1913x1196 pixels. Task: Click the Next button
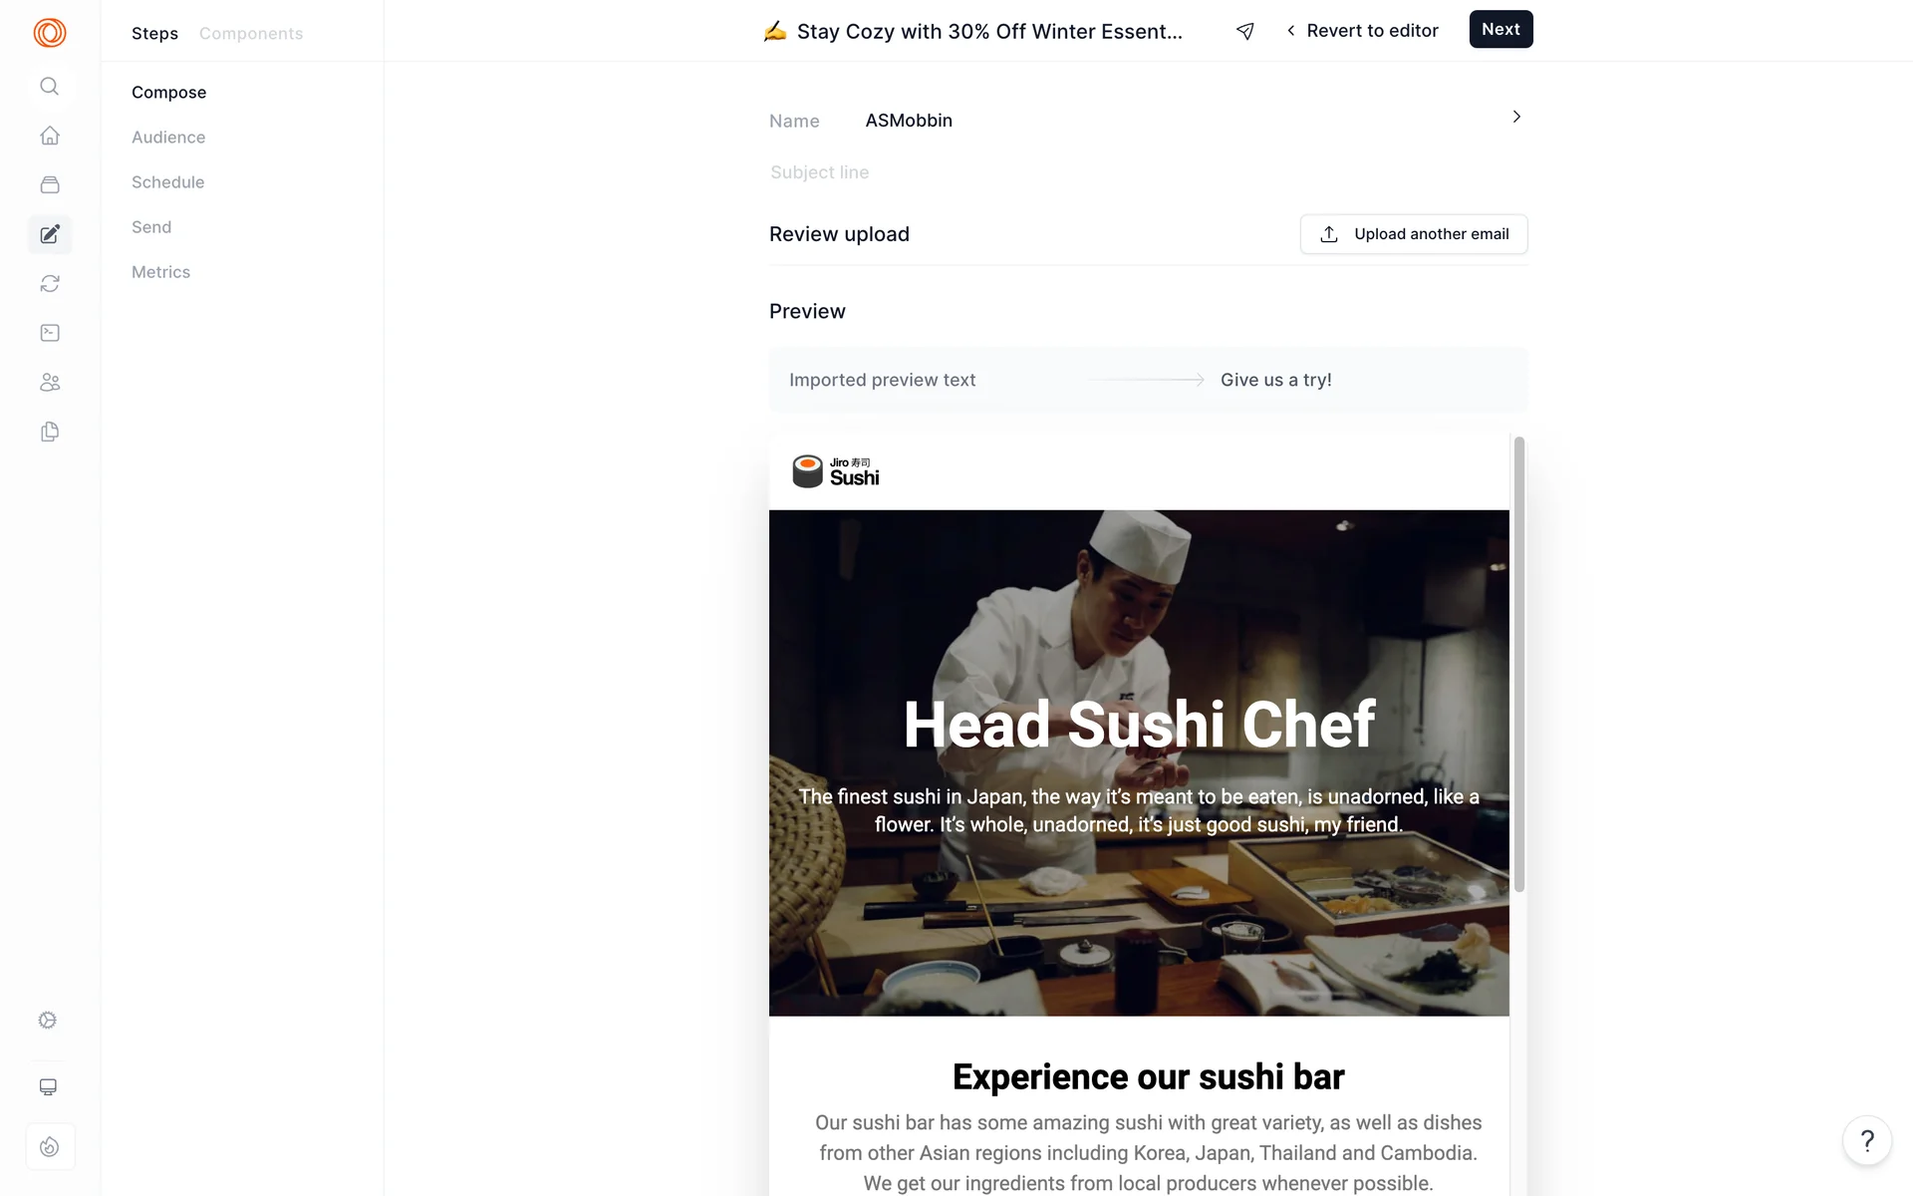(x=1501, y=29)
